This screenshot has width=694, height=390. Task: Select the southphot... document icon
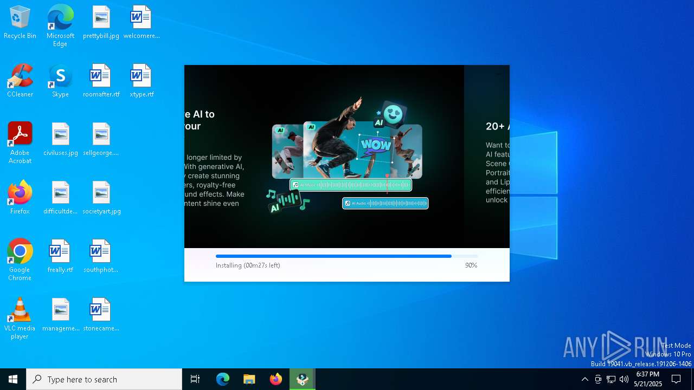tap(101, 256)
